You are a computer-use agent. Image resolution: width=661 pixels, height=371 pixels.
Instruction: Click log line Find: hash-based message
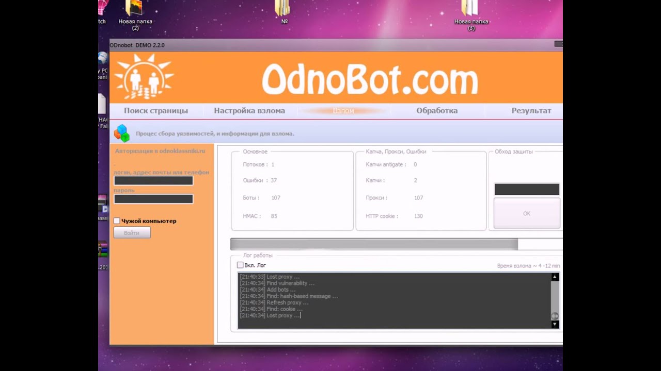point(289,296)
